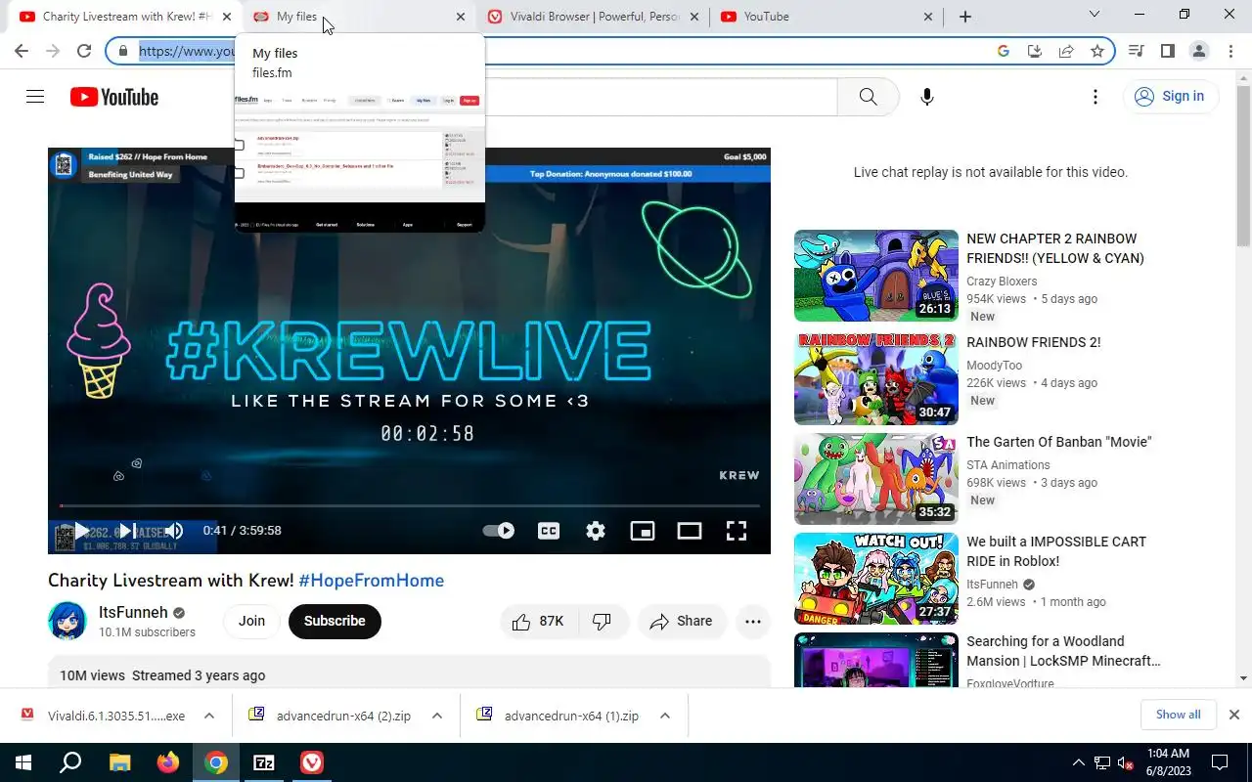This screenshot has height=782, width=1252.
Task: Share this page icon in address bar
Action: 1066,51
